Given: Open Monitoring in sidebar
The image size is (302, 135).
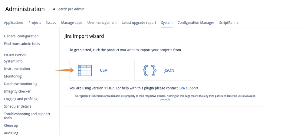Looking at the screenshot, I should (x=13, y=76).
